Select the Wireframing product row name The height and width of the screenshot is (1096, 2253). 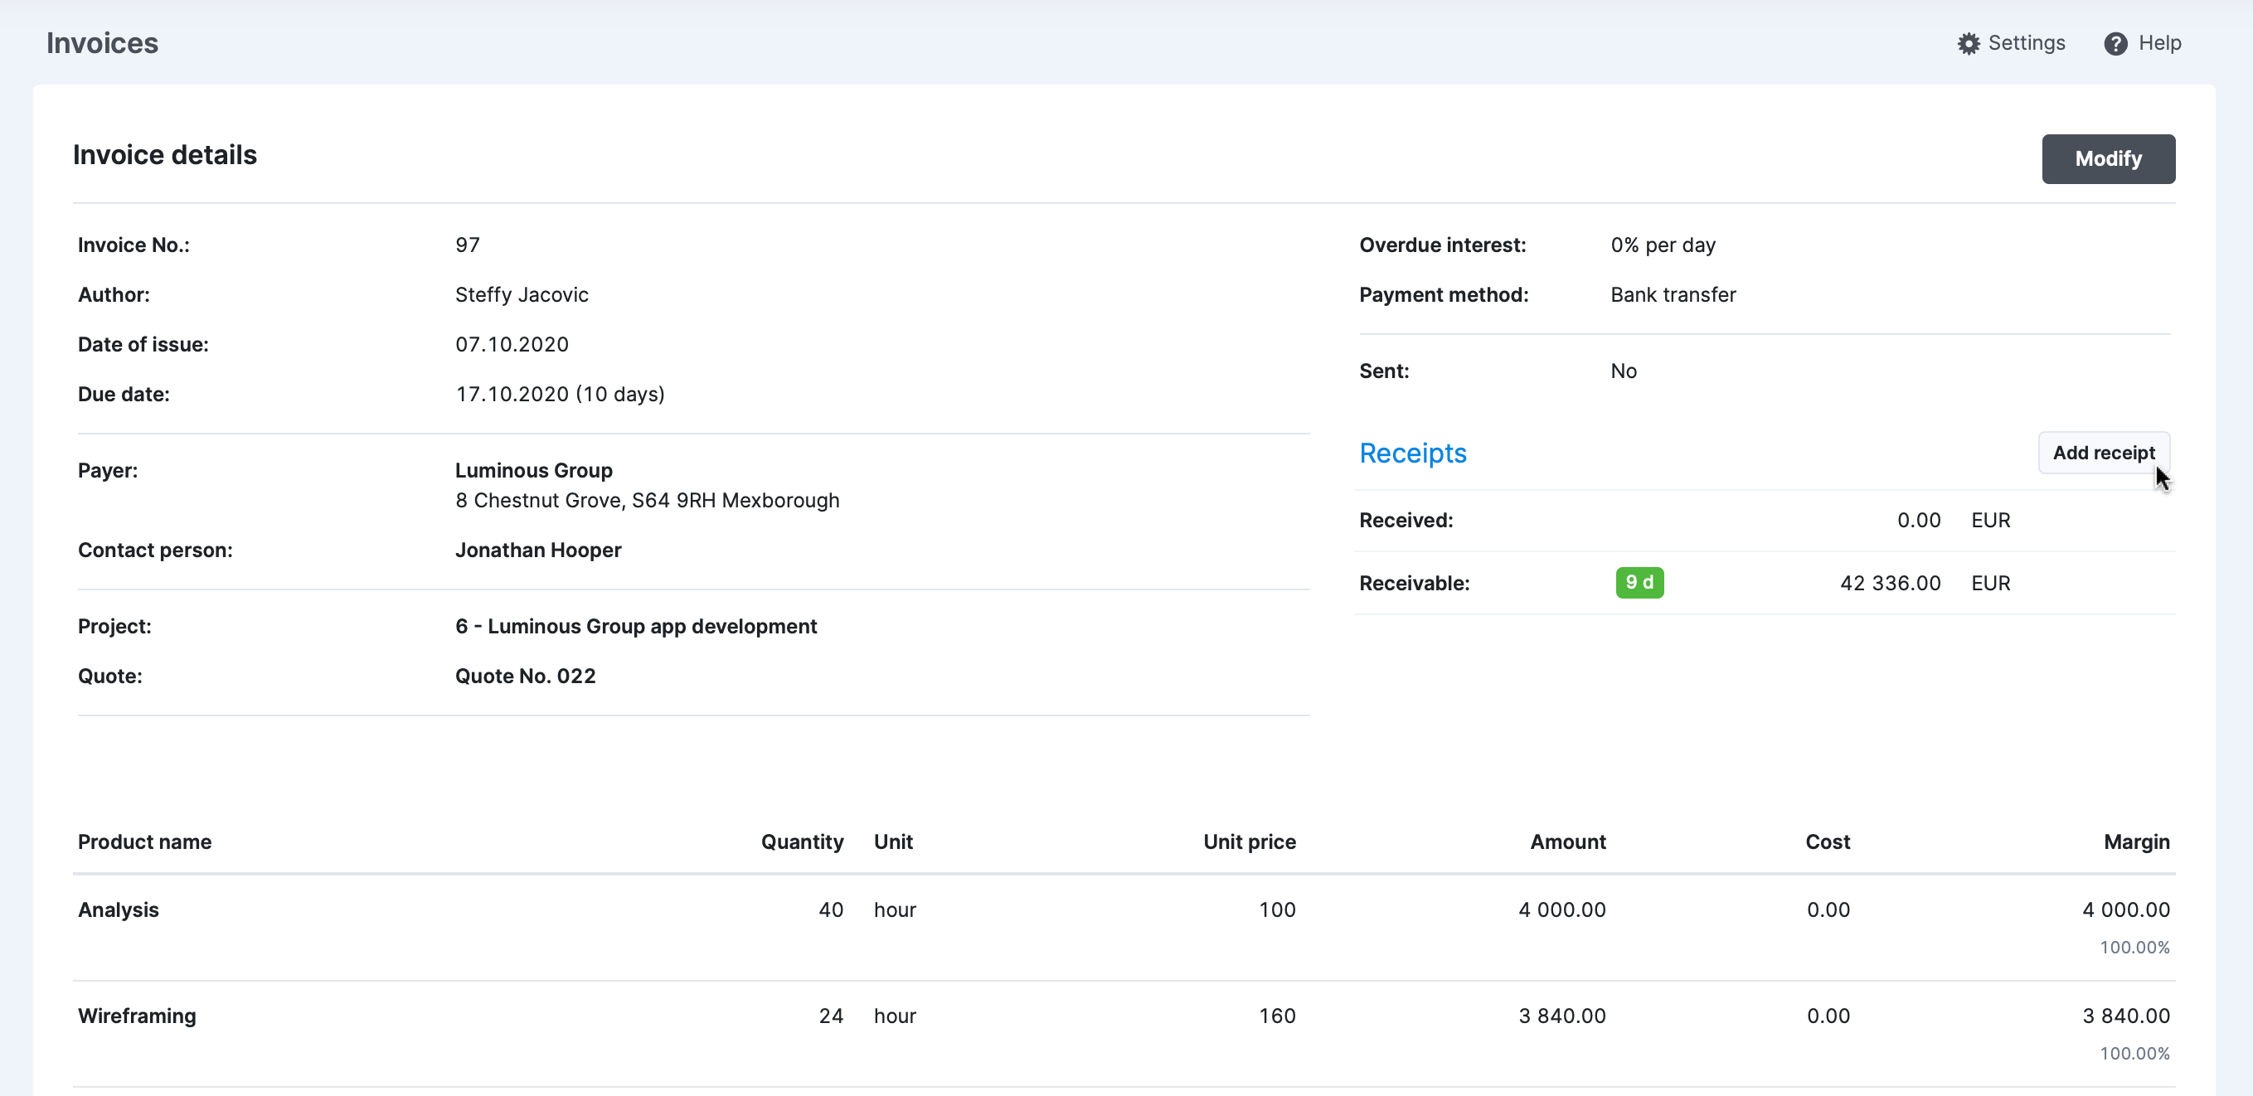click(137, 1016)
